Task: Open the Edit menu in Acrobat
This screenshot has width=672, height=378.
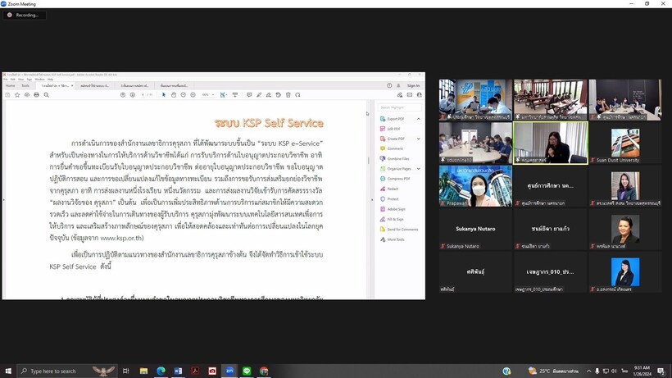Action: click(13, 80)
